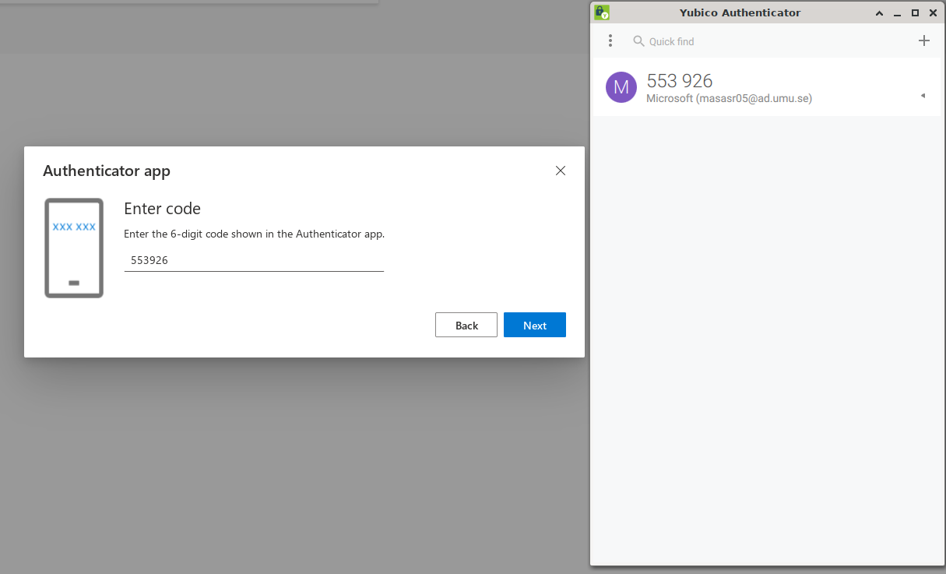This screenshot has width=946, height=574.
Task: Close the Authenticator app dialog with X
Action: point(561,171)
